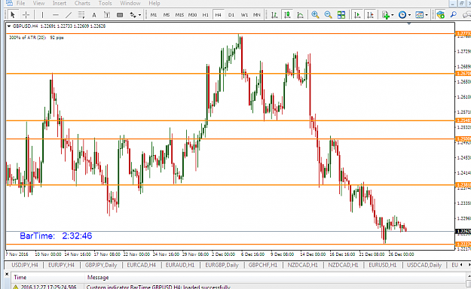471x289 pixels.
Task: Click the clock periodicity icon
Action: (x=402, y=15)
